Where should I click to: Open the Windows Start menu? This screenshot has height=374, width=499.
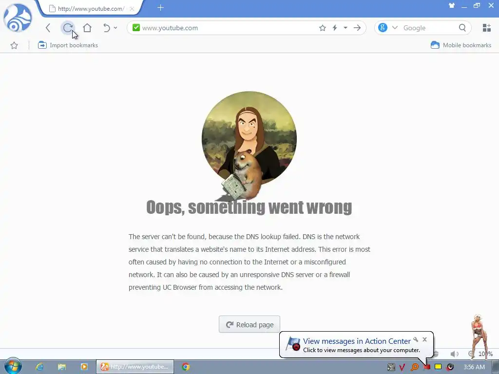coord(12,366)
